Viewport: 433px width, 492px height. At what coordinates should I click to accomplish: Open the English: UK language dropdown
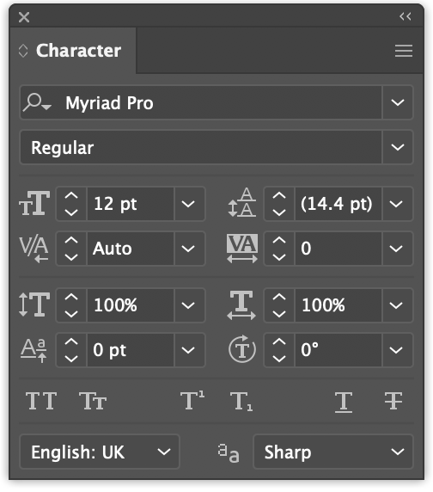(100, 452)
